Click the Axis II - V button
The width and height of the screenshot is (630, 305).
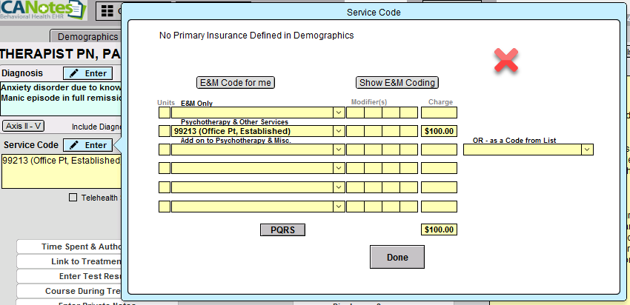pos(24,126)
